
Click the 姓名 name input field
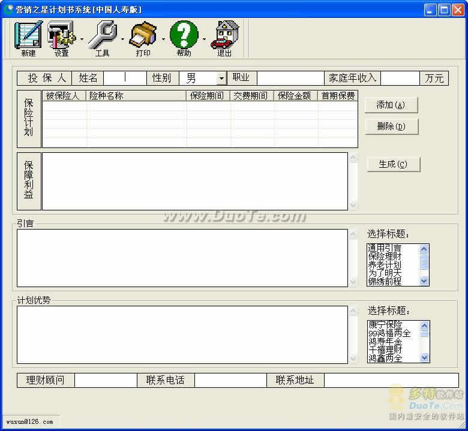[124, 78]
